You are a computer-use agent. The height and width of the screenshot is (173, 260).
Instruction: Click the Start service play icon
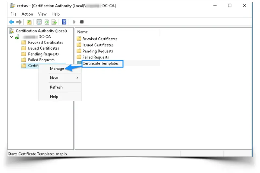(74, 22)
